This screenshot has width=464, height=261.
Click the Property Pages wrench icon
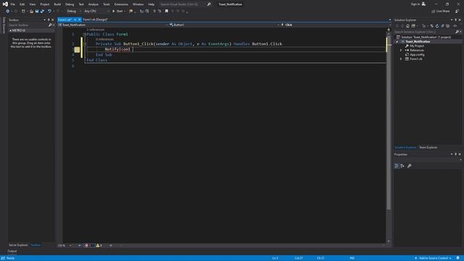click(x=409, y=166)
